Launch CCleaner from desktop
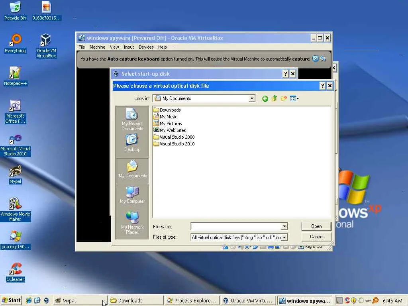408x306 pixels. (x=15, y=273)
